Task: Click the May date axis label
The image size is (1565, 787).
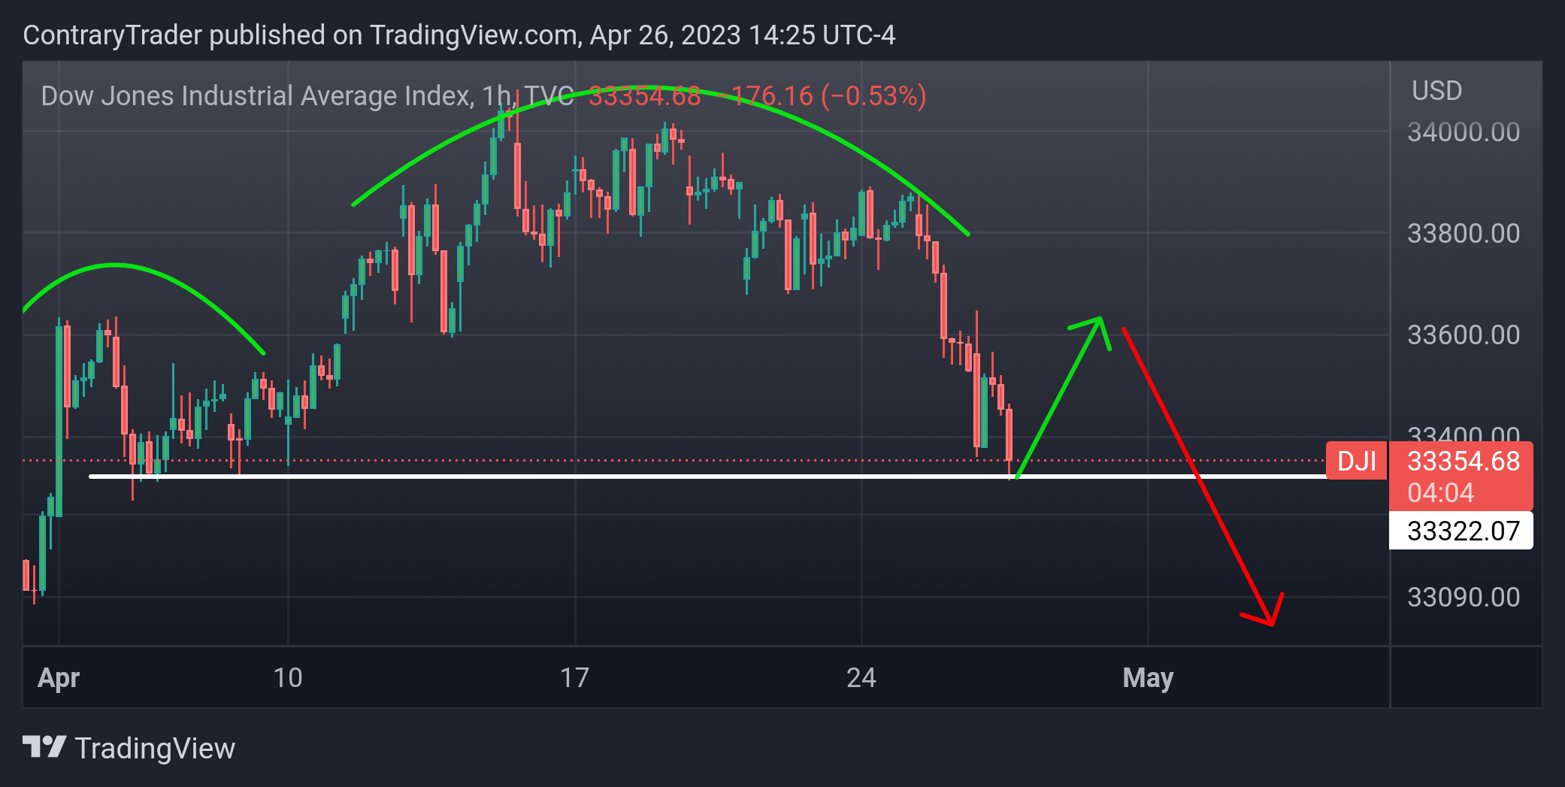Action: pyautogui.click(x=1148, y=678)
